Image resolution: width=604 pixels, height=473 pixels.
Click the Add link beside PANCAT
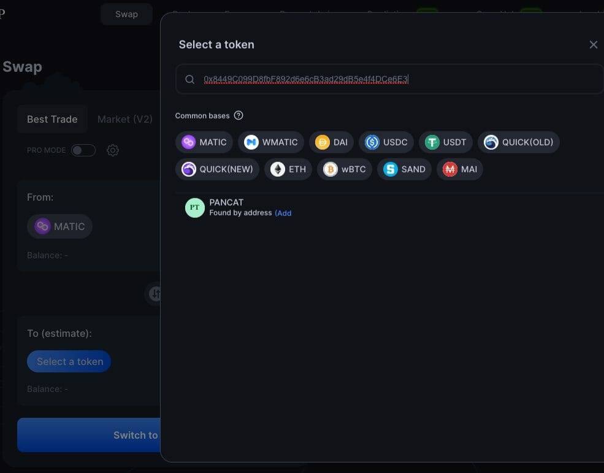[283, 213]
